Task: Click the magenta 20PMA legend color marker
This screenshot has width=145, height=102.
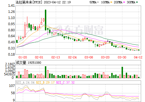Action: [124, 2]
